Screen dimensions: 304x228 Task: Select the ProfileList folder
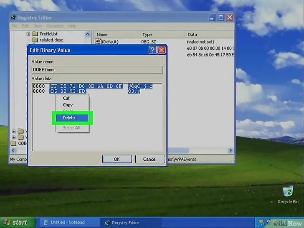[48, 34]
